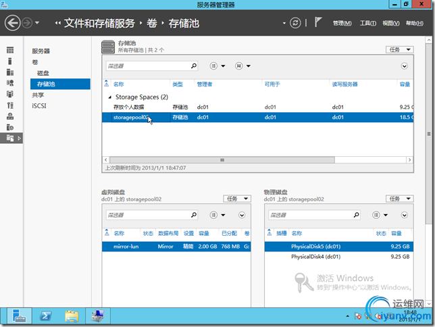
Task: Click the sixth sidebar role icon
Action: [10, 105]
